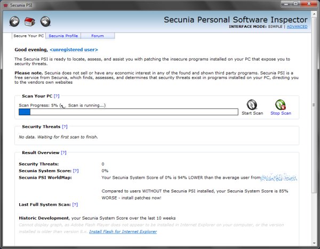
Task: Click the Stop Scan icon
Action: coord(281,105)
